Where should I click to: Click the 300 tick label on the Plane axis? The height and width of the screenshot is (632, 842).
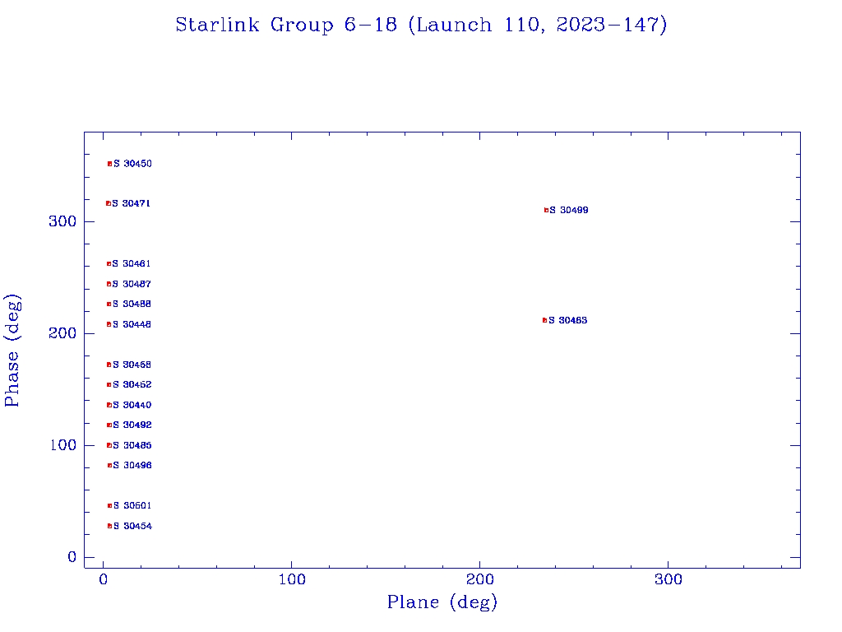click(x=669, y=580)
